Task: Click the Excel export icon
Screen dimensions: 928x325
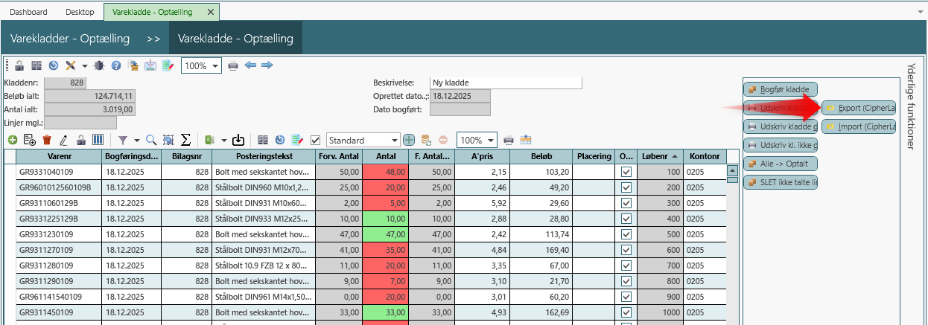Action: click(x=209, y=140)
